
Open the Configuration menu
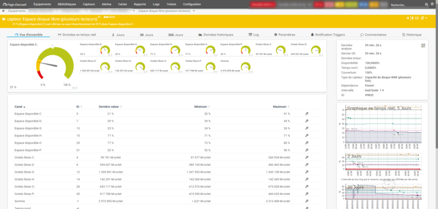(192, 4)
